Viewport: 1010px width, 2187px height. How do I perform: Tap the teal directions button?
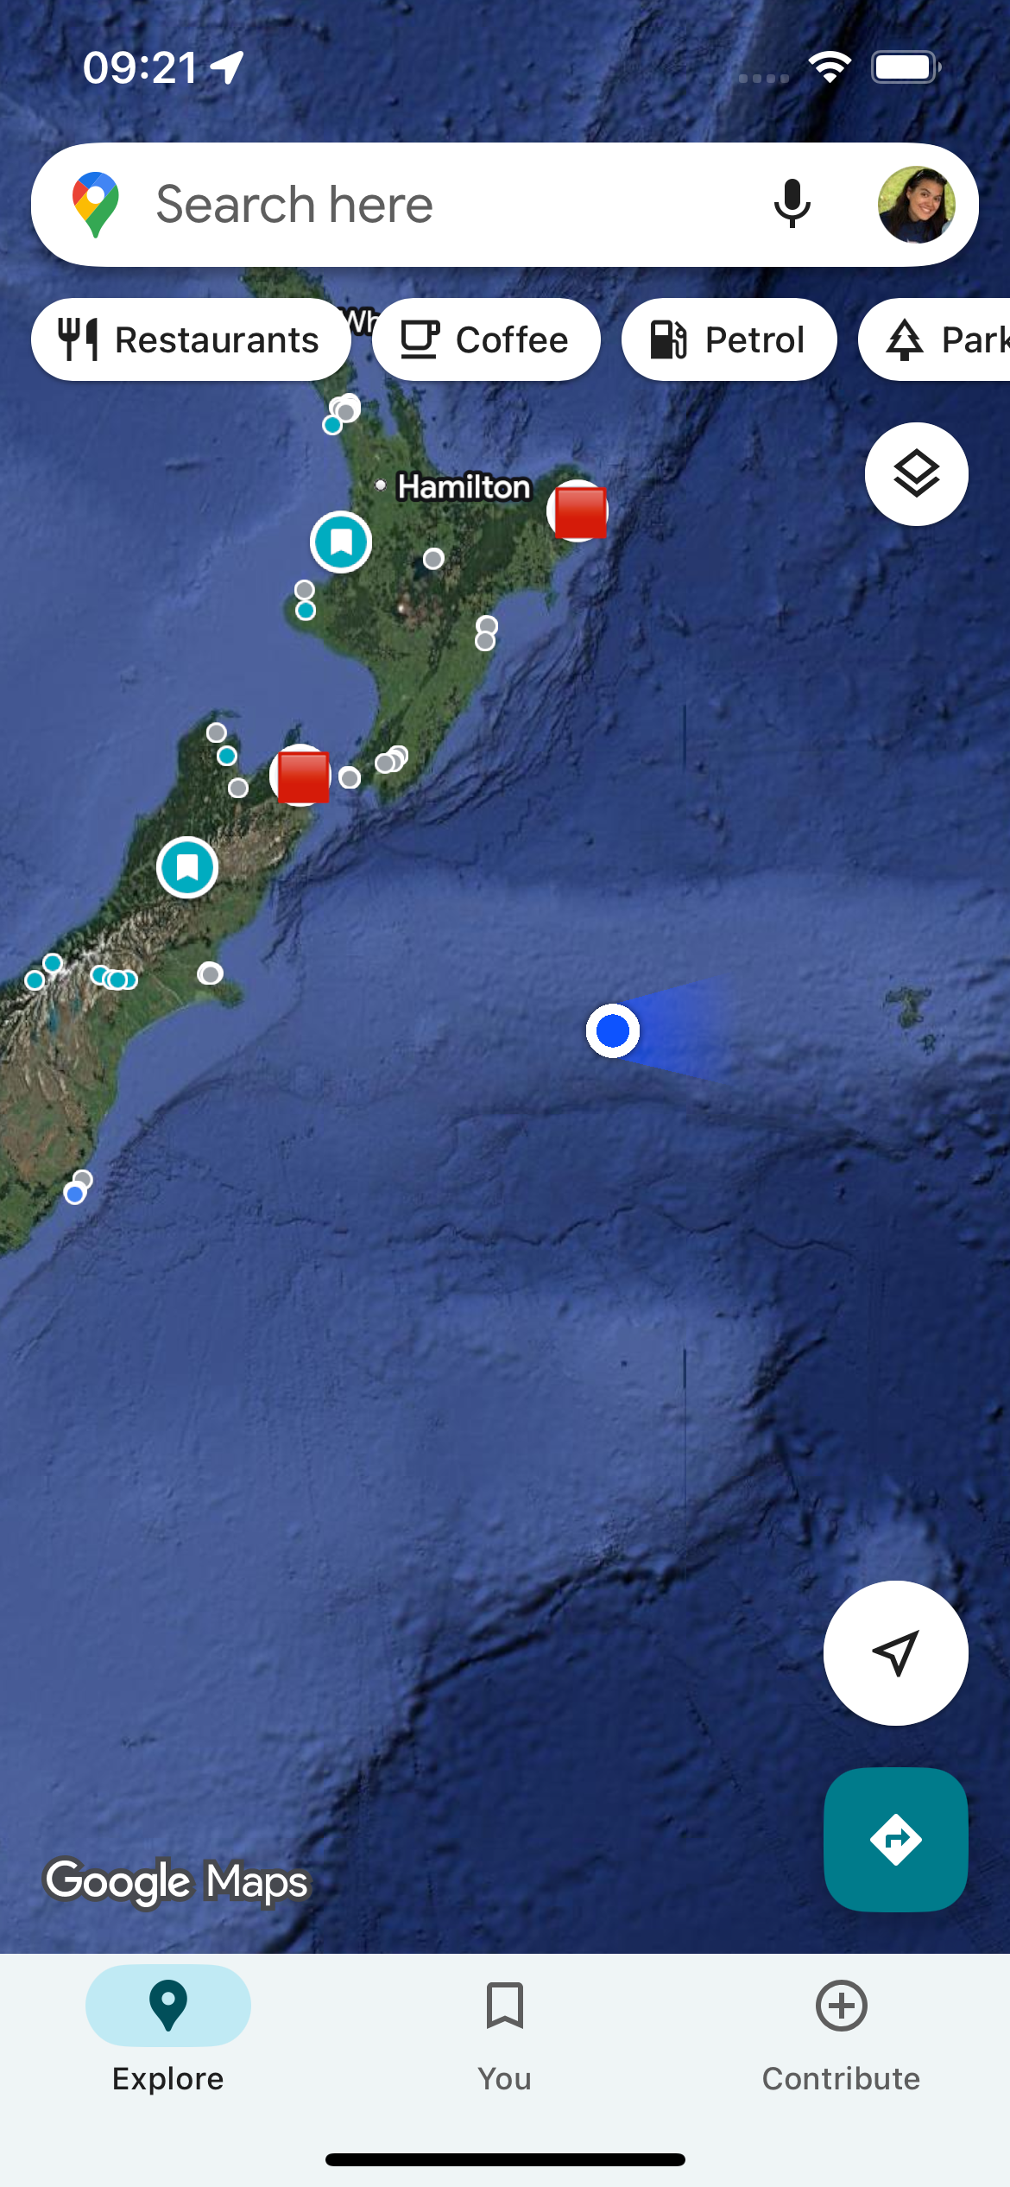tap(895, 1839)
